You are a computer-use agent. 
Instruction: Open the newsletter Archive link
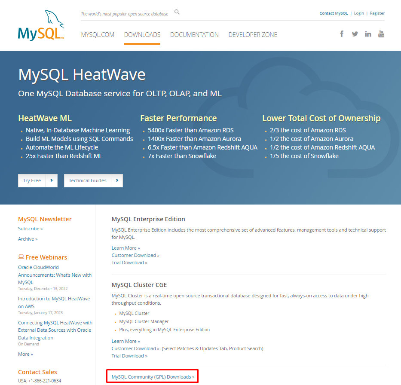[28, 239]
